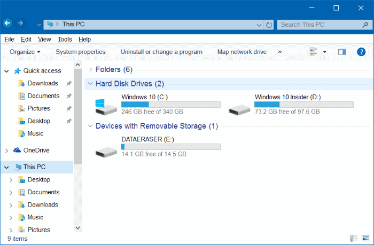Select This PC in navigation pane
Image resolution: width=374 pixels, height=245 pixels.
pos(34,167)
